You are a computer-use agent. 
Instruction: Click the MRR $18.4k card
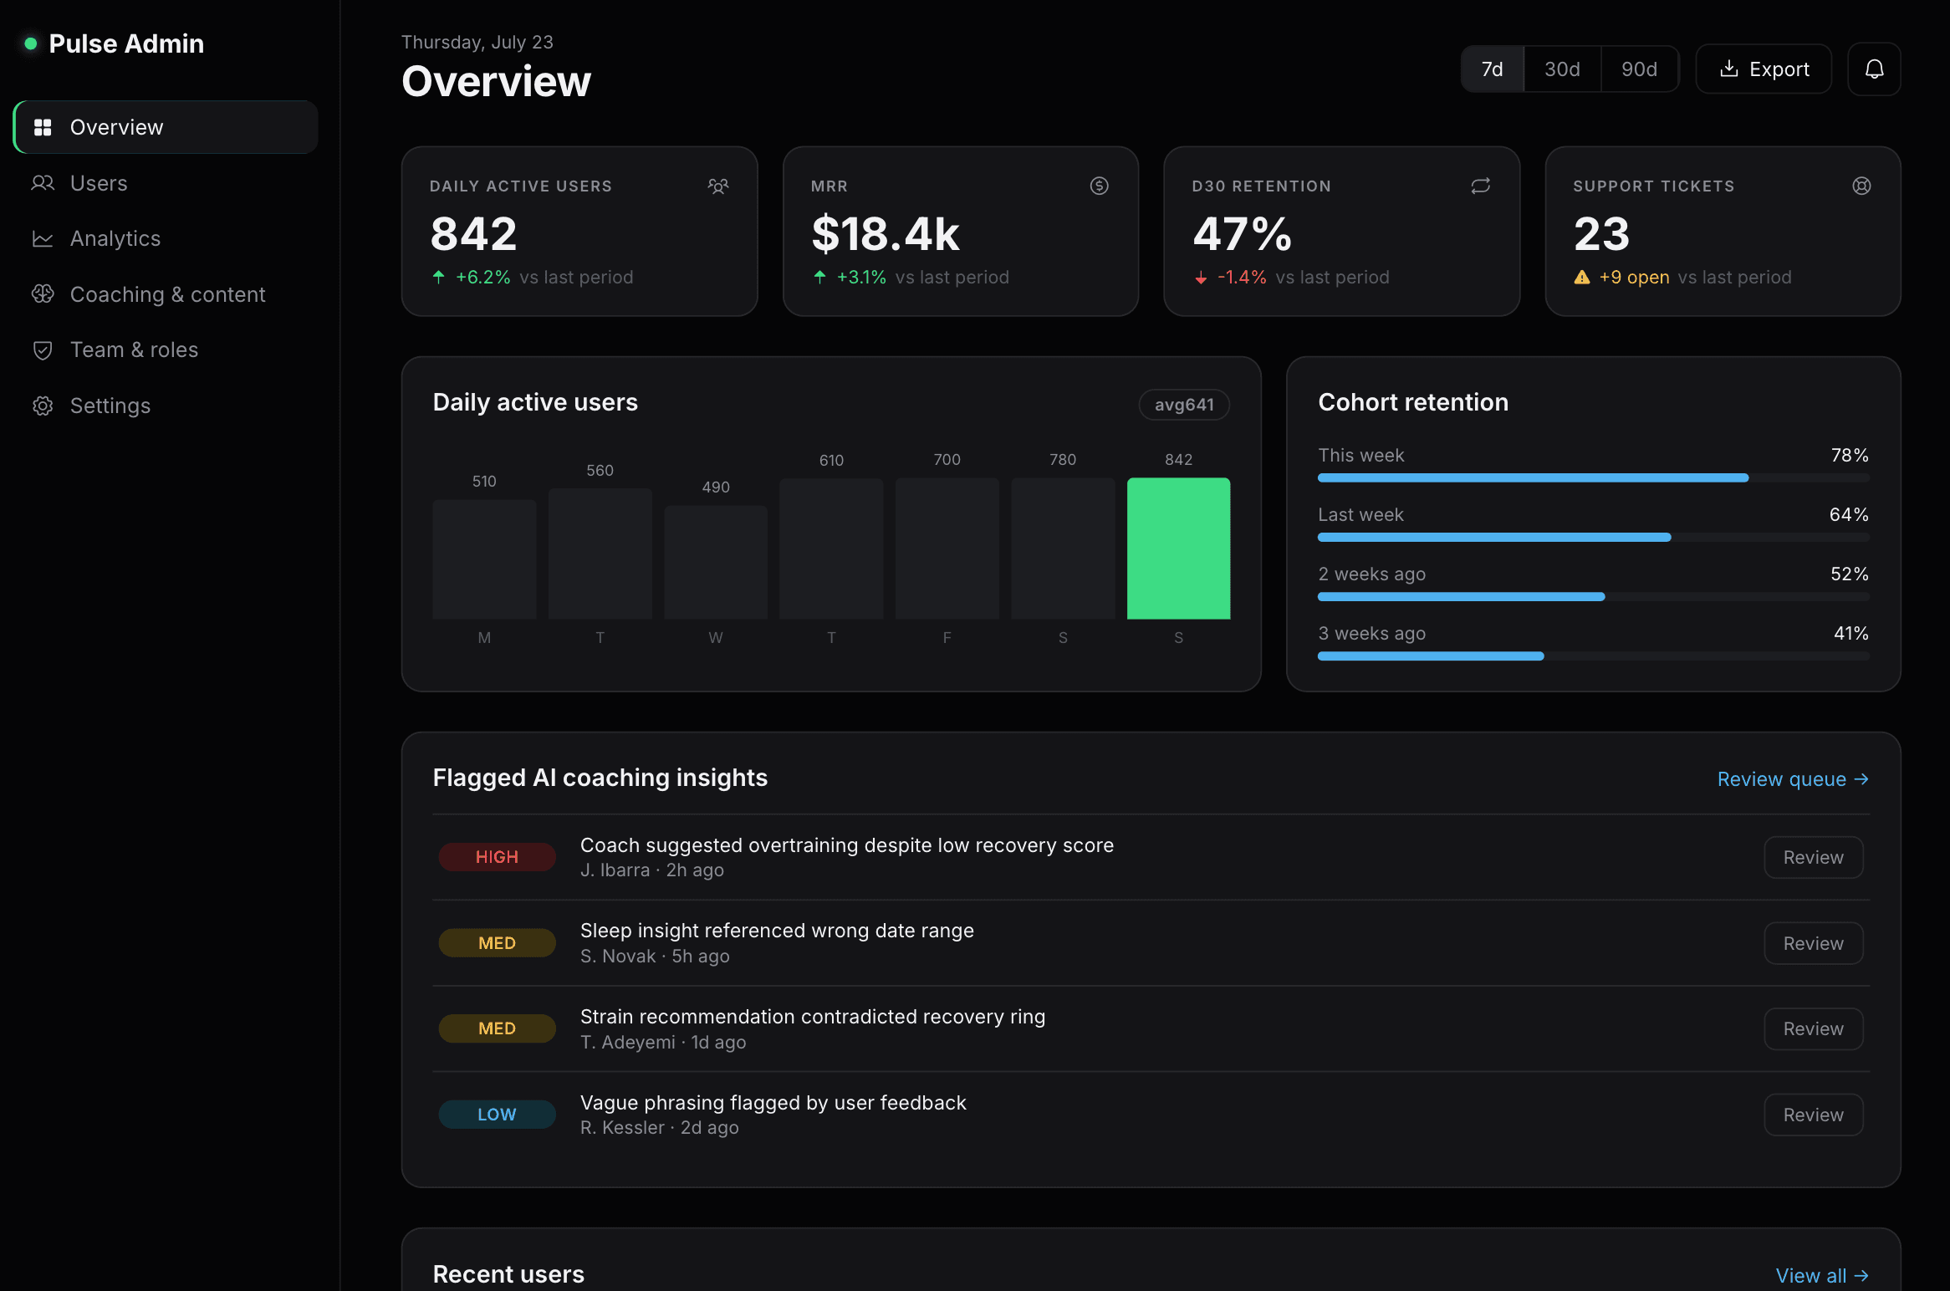coord(961,232)
